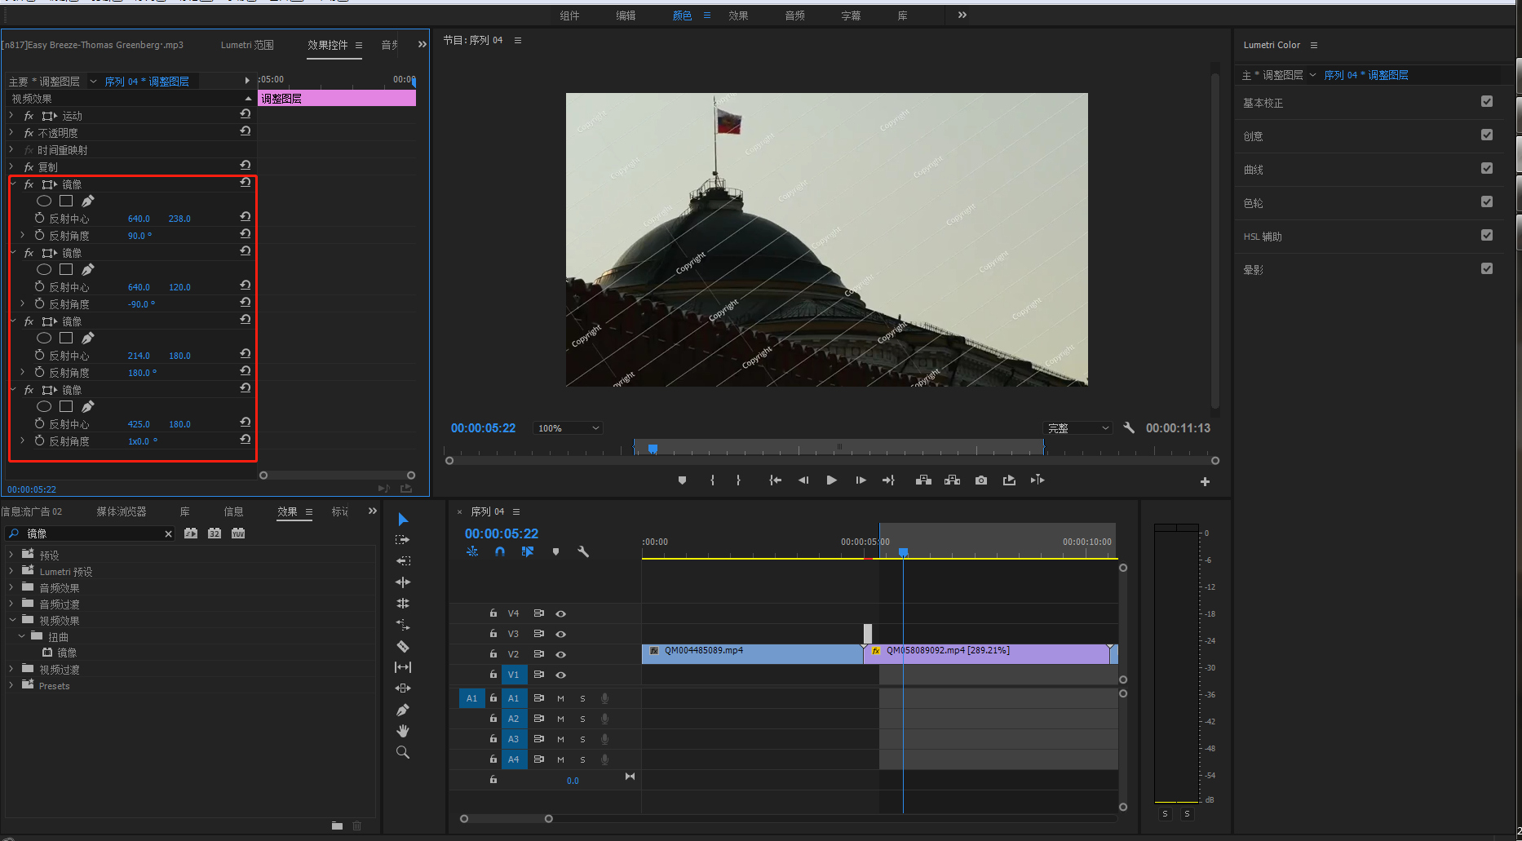
Task: Collapse the 扭曲 folder
Action: [x=22, y=636]
